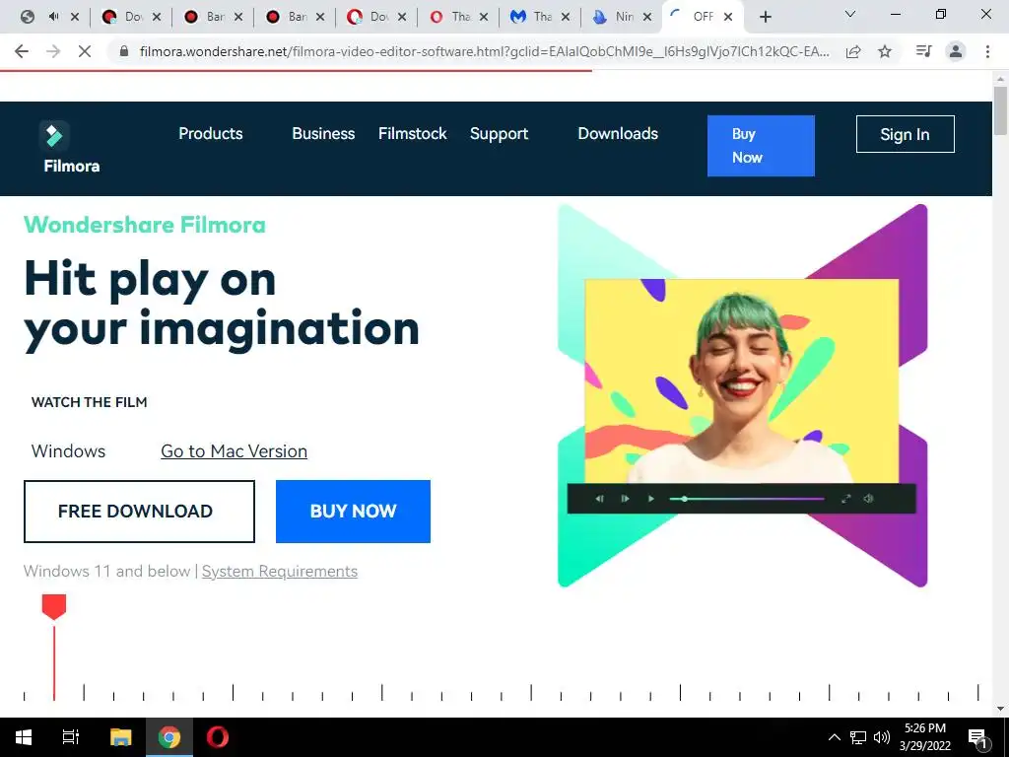Click the Chrome taskbar icon

pyautogui.click(x=169, y=737)
